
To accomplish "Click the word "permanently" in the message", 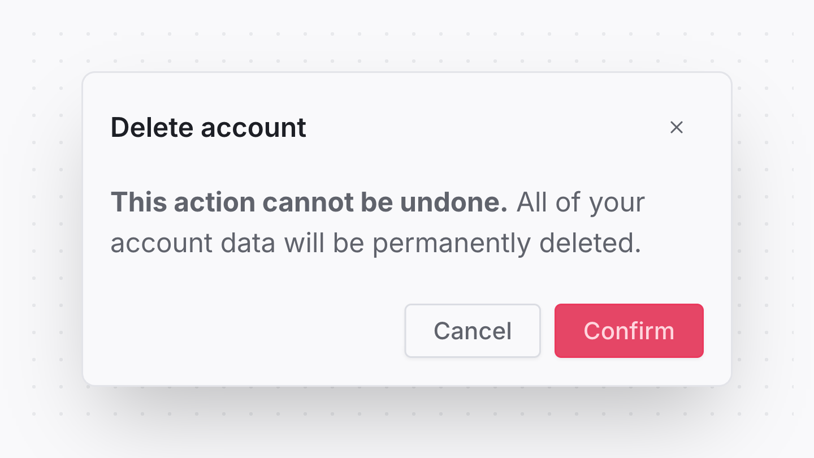I will pyautogui.click(x=451, y=243).
